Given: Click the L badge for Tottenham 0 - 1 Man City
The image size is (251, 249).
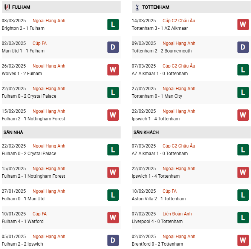Looking at the screenshot, I should click(243, 92).
